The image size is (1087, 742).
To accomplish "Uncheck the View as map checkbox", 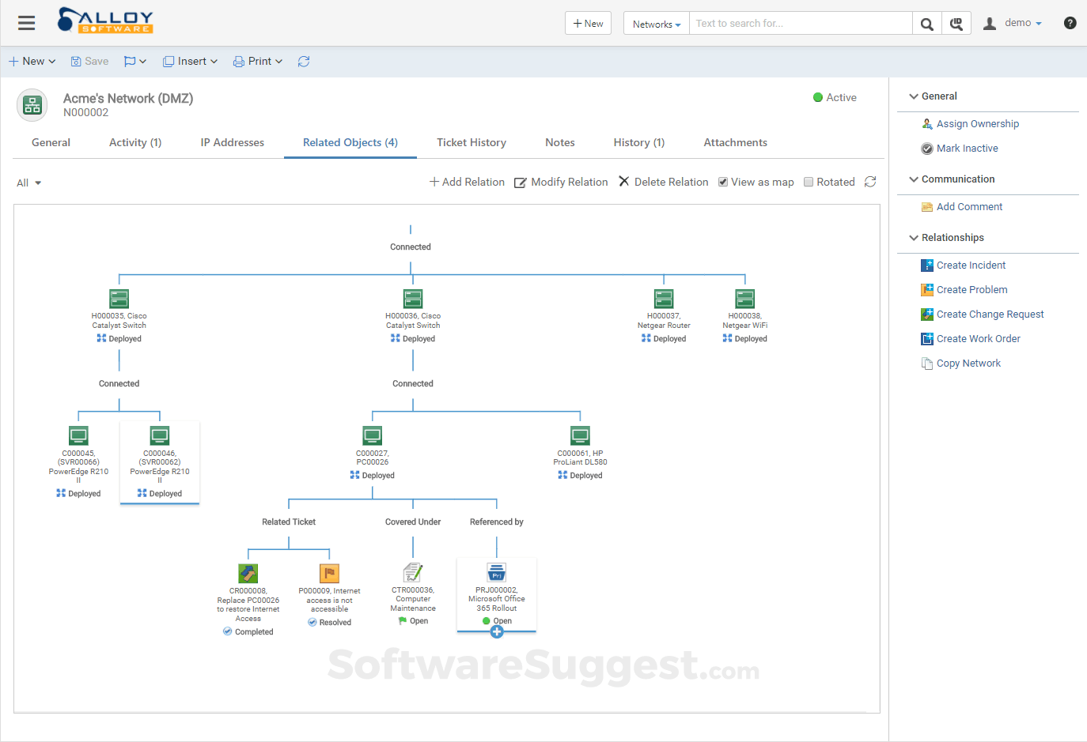I will point(722,181).
